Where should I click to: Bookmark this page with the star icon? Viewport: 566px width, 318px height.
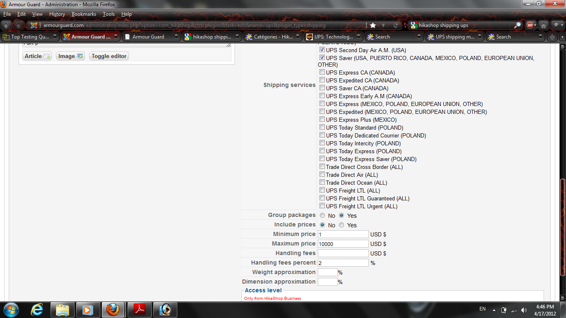coord(373,25)
